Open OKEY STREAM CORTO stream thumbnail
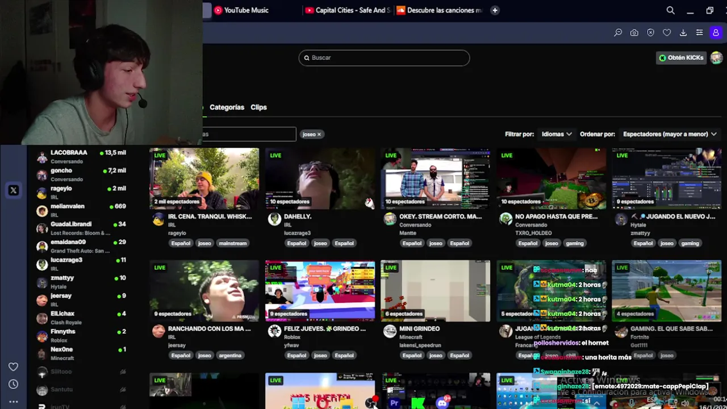727x409 pixels. click(x=435, y=178)
